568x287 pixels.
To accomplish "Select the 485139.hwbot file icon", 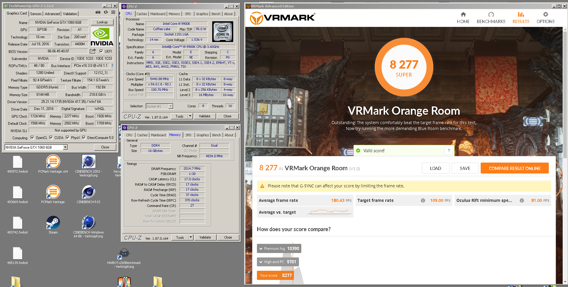I will tap(17, 253).
